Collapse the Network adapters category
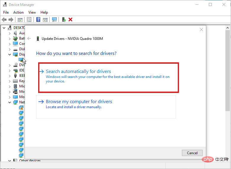Viewport: 231px width, 169px height. (x=9, y=102)
